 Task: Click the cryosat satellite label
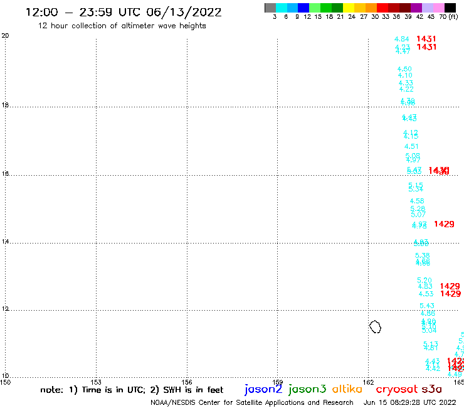pyautogui.click(x=396, y=390)
